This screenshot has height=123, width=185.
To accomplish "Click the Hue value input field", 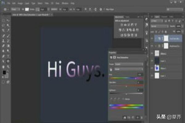I will click(140, 75).
